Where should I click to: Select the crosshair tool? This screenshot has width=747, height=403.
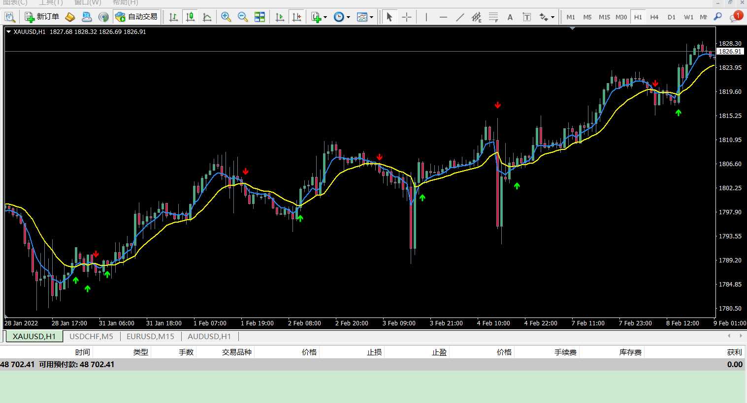406,17
